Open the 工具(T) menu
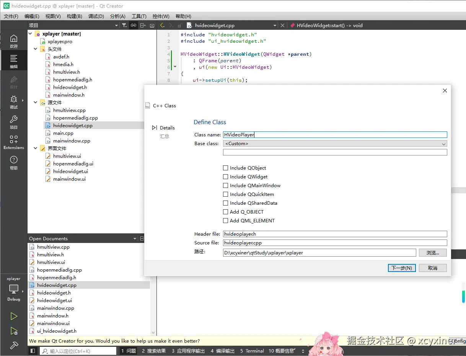 139,16
